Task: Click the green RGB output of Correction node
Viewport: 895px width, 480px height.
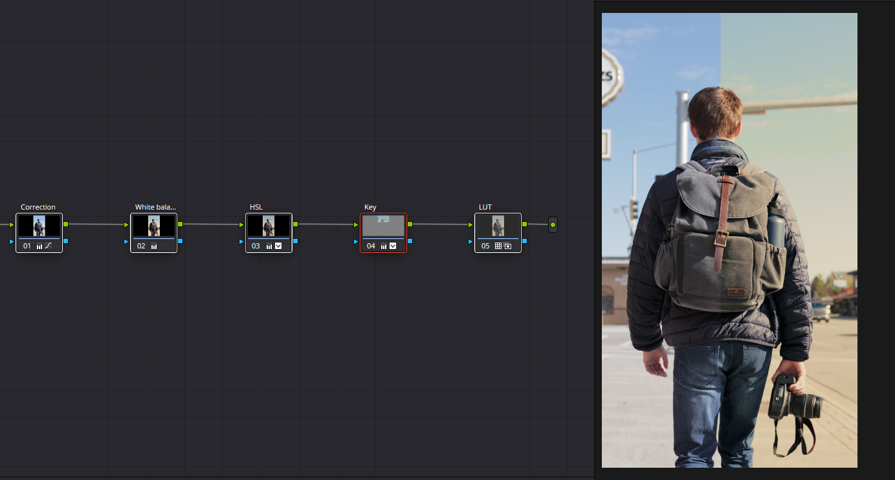Action: point(66,224)
